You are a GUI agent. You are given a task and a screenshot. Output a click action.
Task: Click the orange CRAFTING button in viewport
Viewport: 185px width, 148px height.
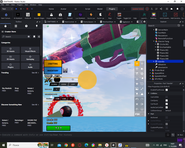pyautogui.click(x=53, y=64)
